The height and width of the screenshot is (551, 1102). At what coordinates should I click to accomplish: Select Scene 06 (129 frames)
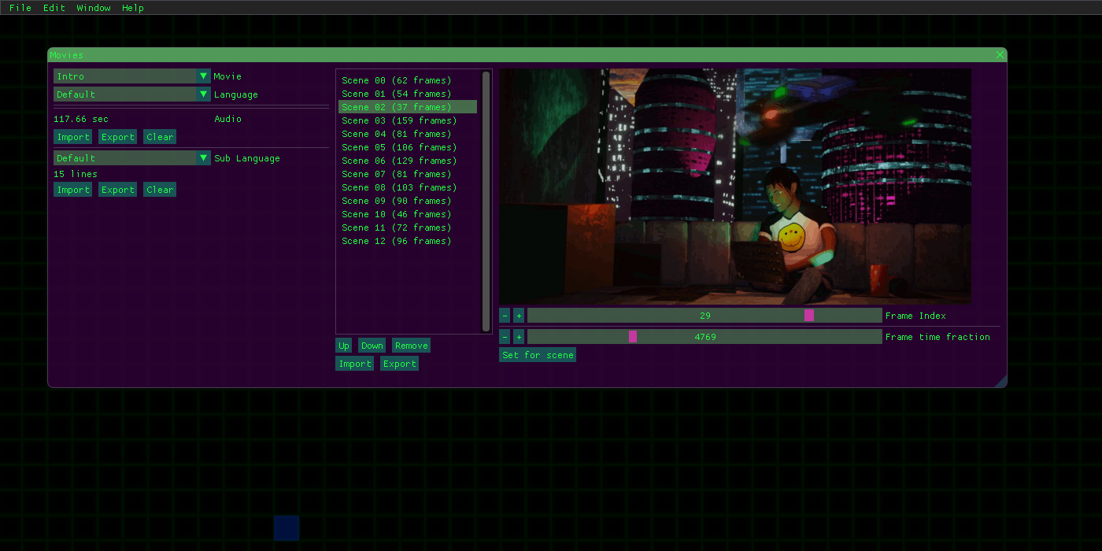click(x=408, y=161)
